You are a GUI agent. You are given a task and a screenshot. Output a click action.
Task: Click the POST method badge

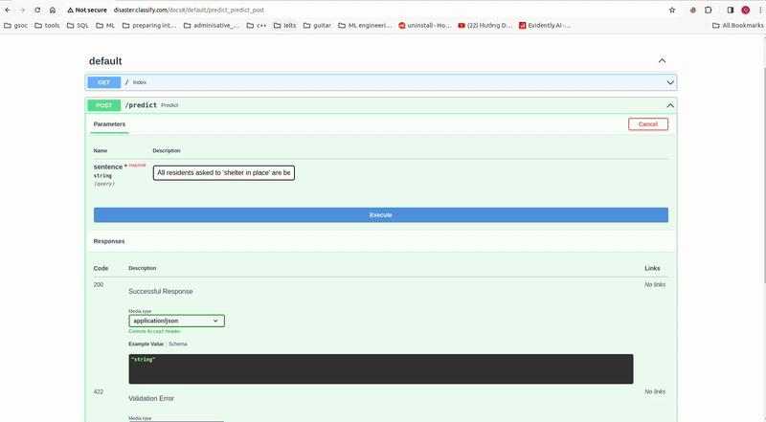click(x=104, y=105)
